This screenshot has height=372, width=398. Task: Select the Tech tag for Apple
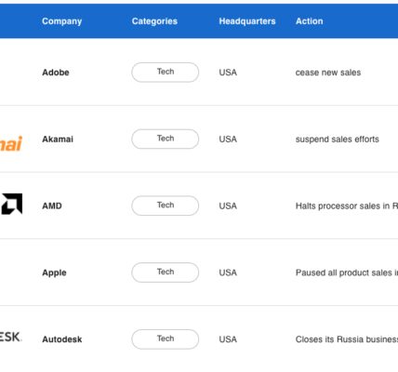166,272
